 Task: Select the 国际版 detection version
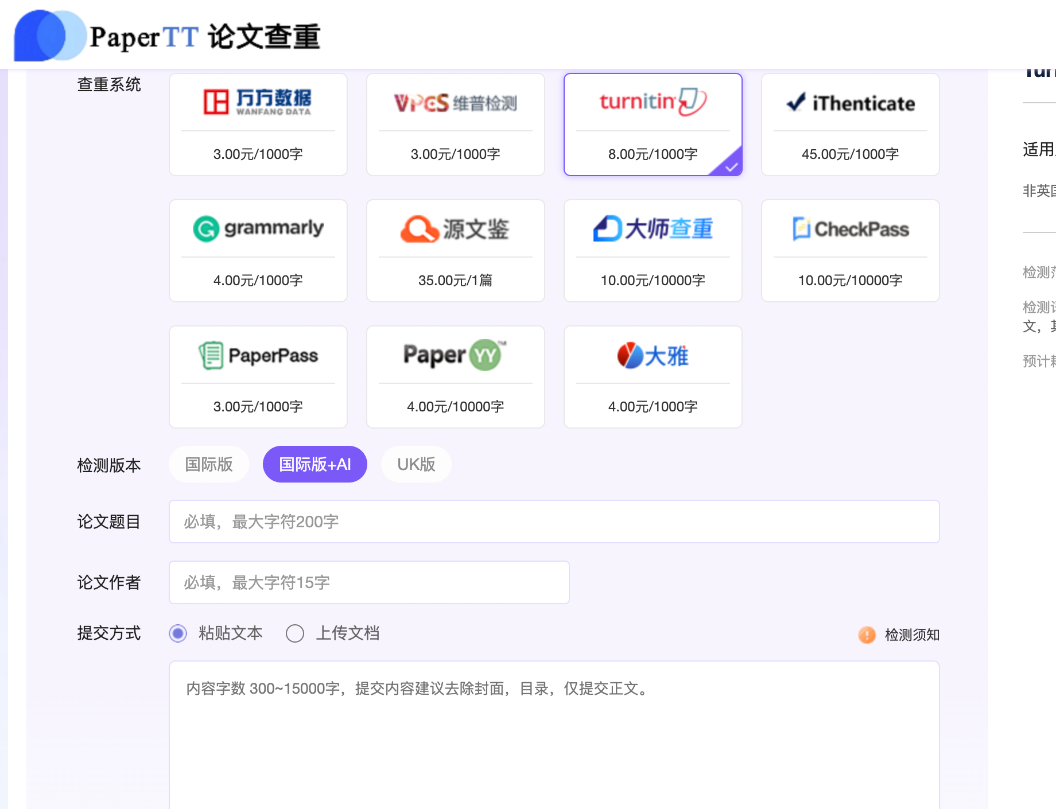[x=209, y=464]
